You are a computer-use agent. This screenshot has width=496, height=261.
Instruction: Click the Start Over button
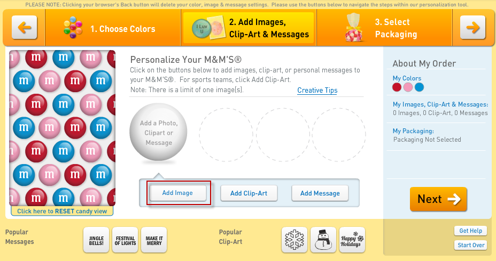point(471,245)
